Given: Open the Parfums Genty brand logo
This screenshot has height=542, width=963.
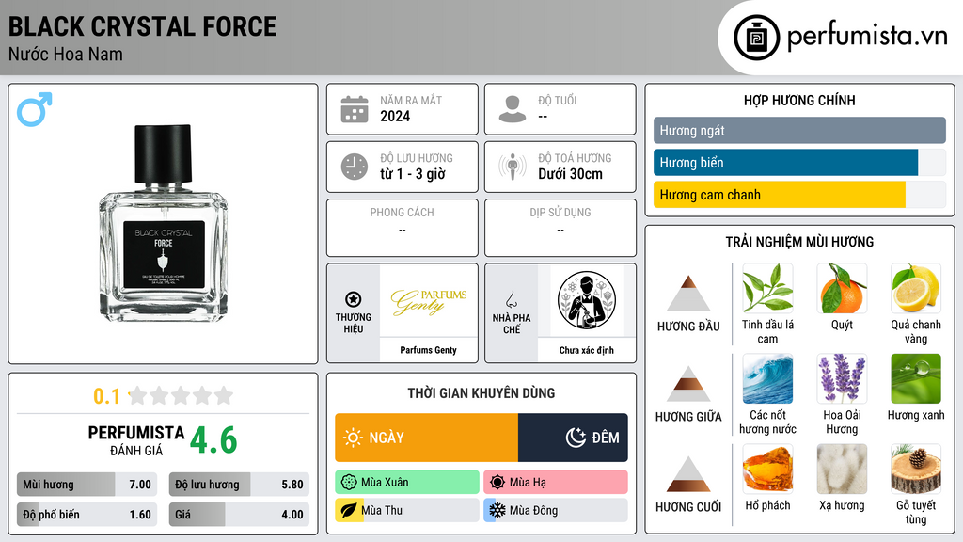Looking at the screenshot, I should click(429, 301).
